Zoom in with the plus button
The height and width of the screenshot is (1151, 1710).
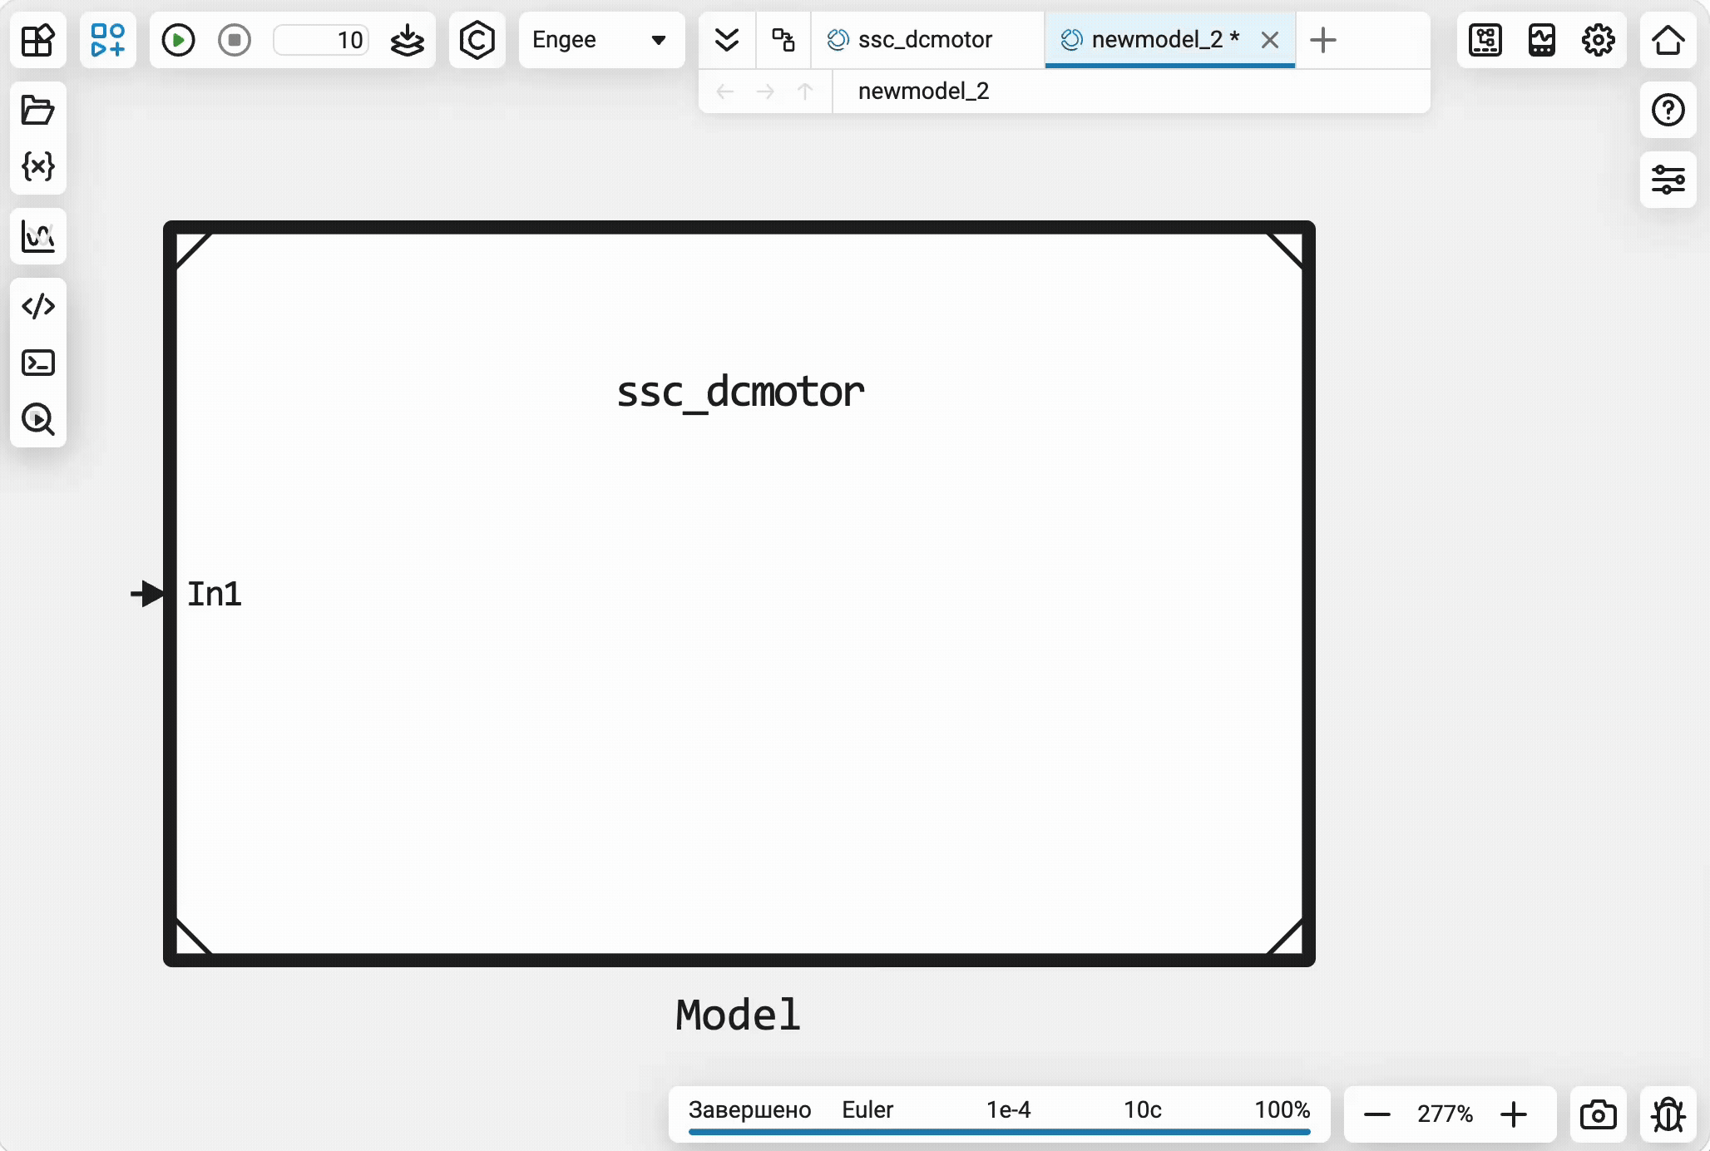click(1514, 1114)
